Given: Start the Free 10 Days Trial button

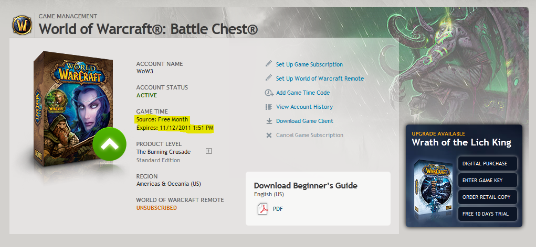Looking at the screenshot, I should (x=488, y=214).
